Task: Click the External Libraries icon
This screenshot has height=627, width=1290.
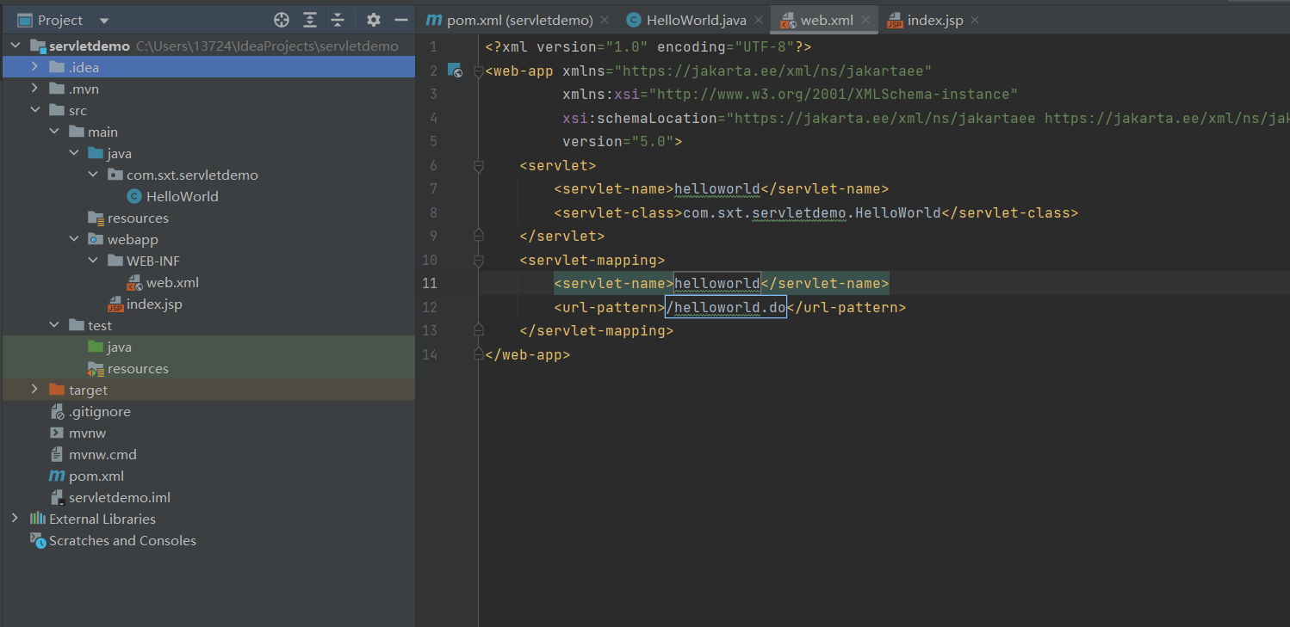Action: [38, 519]
